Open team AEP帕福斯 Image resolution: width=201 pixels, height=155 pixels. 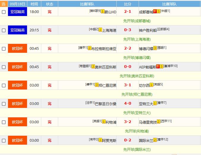148,67
